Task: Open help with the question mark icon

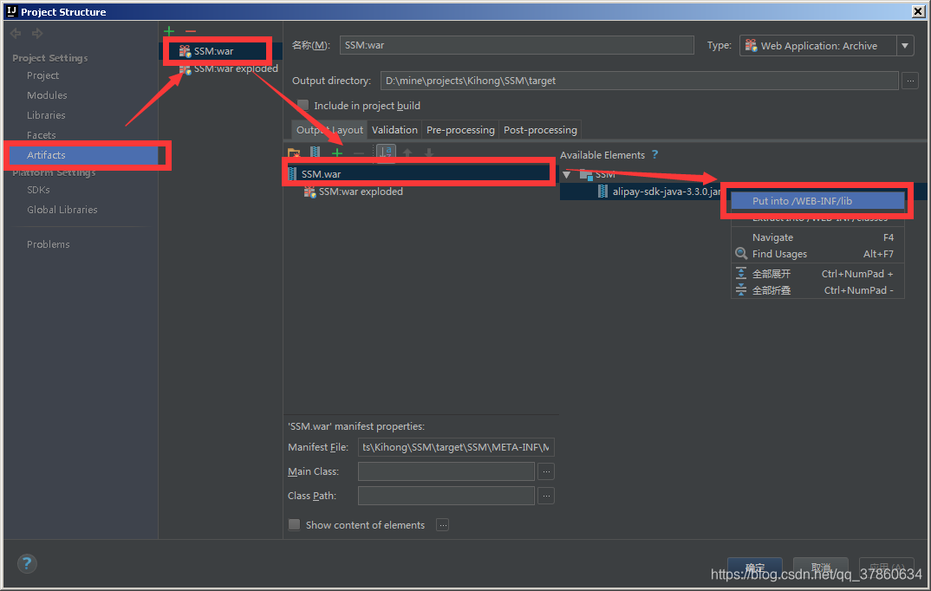Action: click(26, 564)
